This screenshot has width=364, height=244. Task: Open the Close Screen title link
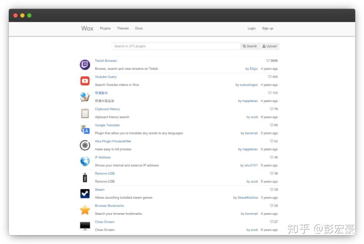104,222
